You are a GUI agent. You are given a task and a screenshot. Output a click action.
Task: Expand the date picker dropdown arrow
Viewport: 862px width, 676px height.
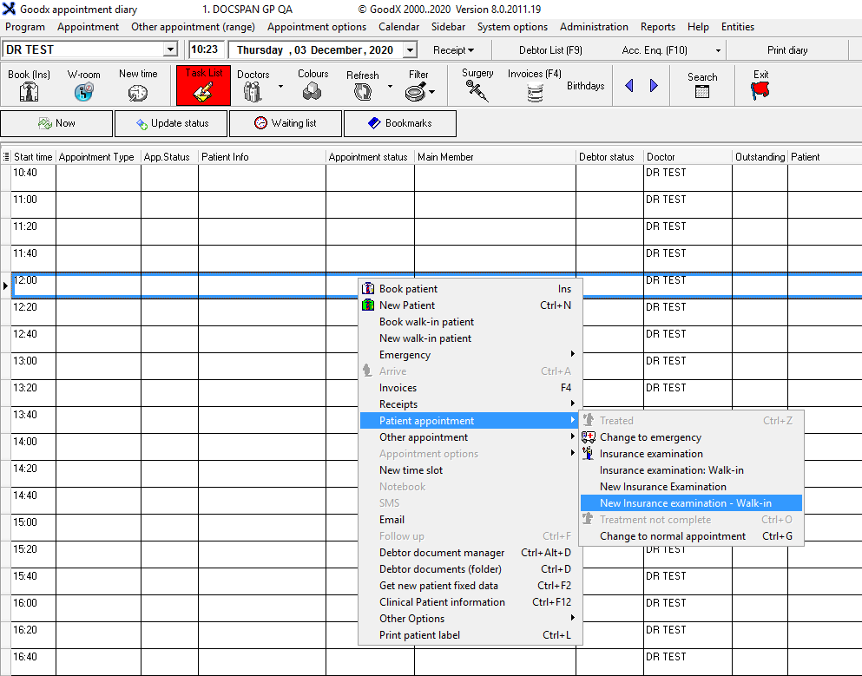411,50
